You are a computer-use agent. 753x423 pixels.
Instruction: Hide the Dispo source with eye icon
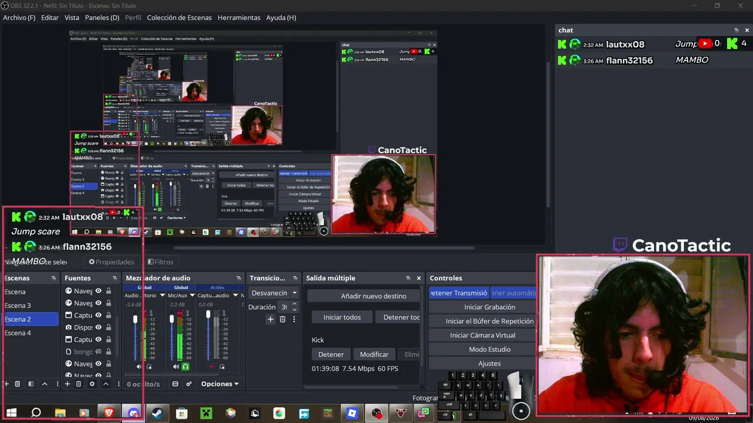click(99, 327)
